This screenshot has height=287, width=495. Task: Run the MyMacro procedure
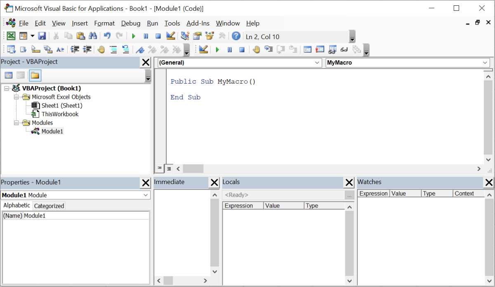point(133,36)
